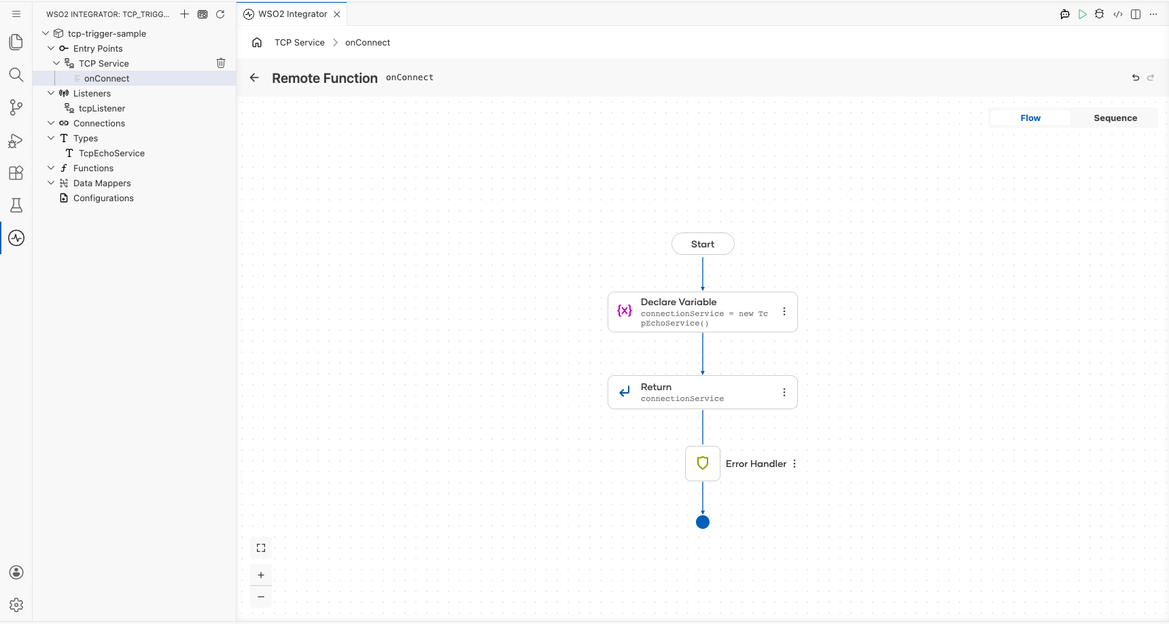Switch to Sequence view
Screen dimensions: 1169x624
click(1115, 118)
